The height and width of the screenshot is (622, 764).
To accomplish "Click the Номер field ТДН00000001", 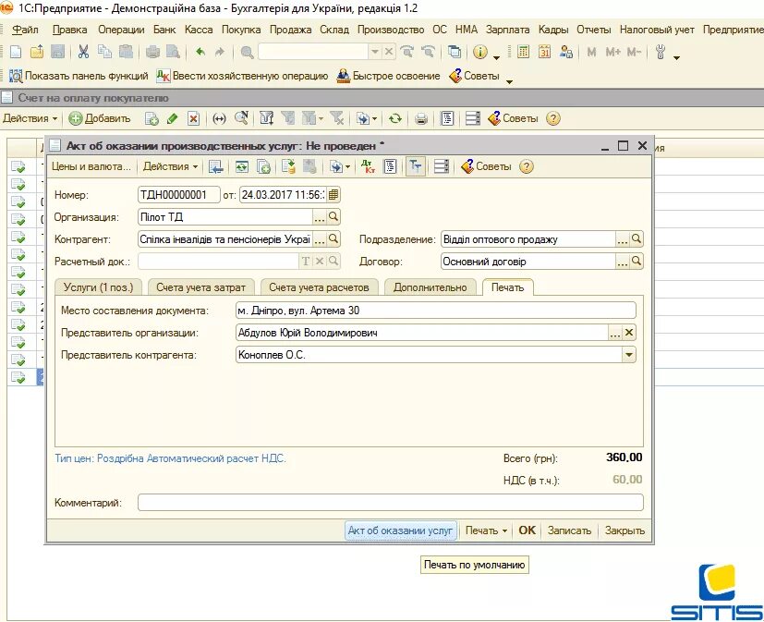I will [179, 195].
